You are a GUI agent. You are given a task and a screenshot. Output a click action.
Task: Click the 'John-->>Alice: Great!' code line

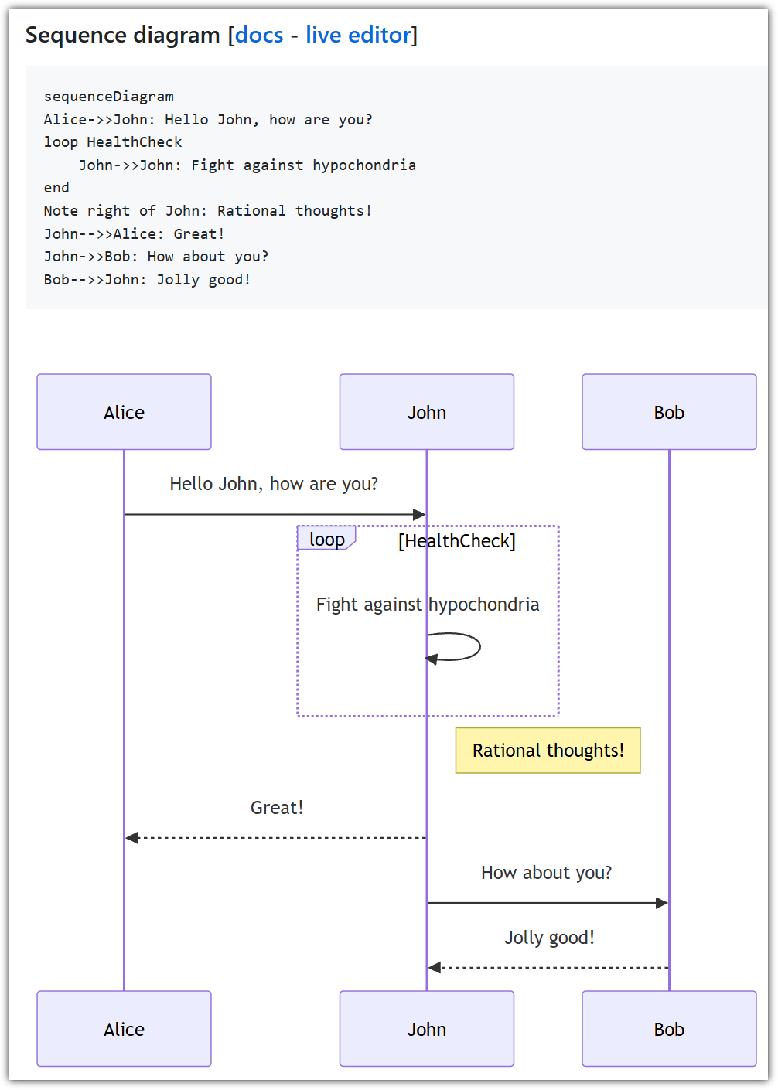(134, 234)
